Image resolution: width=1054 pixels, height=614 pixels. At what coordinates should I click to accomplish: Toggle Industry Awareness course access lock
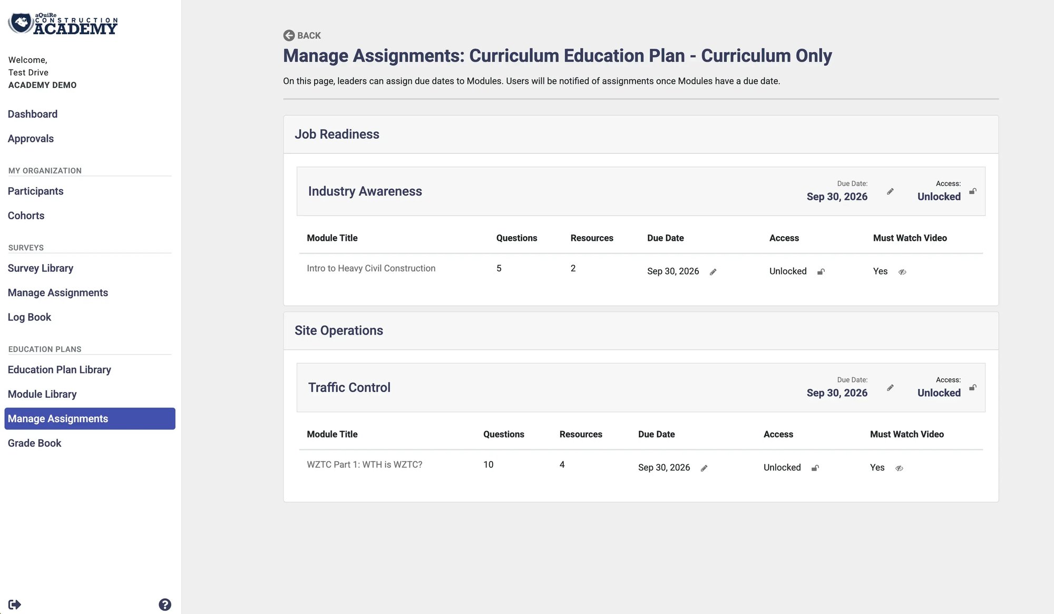tap(973, 191)
